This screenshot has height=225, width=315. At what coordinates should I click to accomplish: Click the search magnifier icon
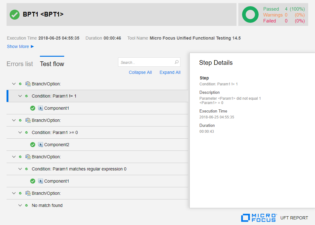click(177, 62)
